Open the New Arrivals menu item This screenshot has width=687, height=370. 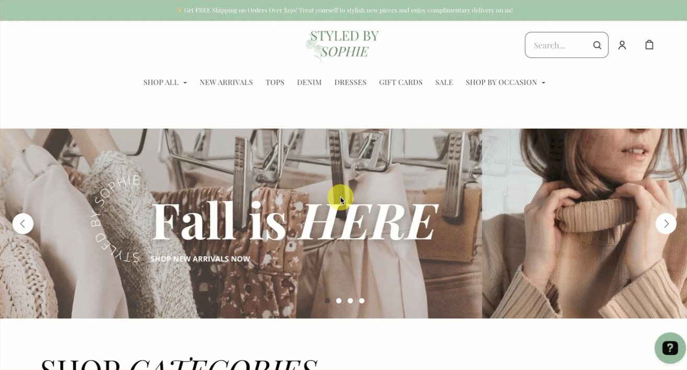tap(226, 83)
